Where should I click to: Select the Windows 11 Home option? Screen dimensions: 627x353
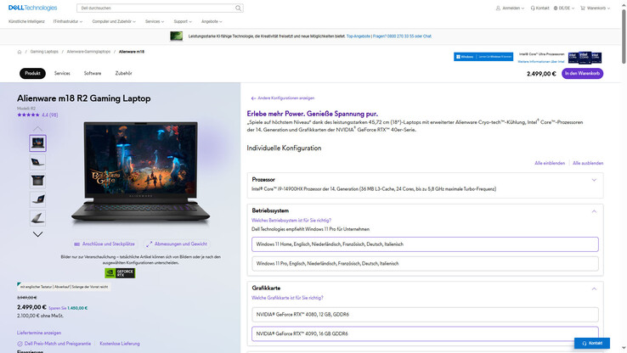point(425,244)
